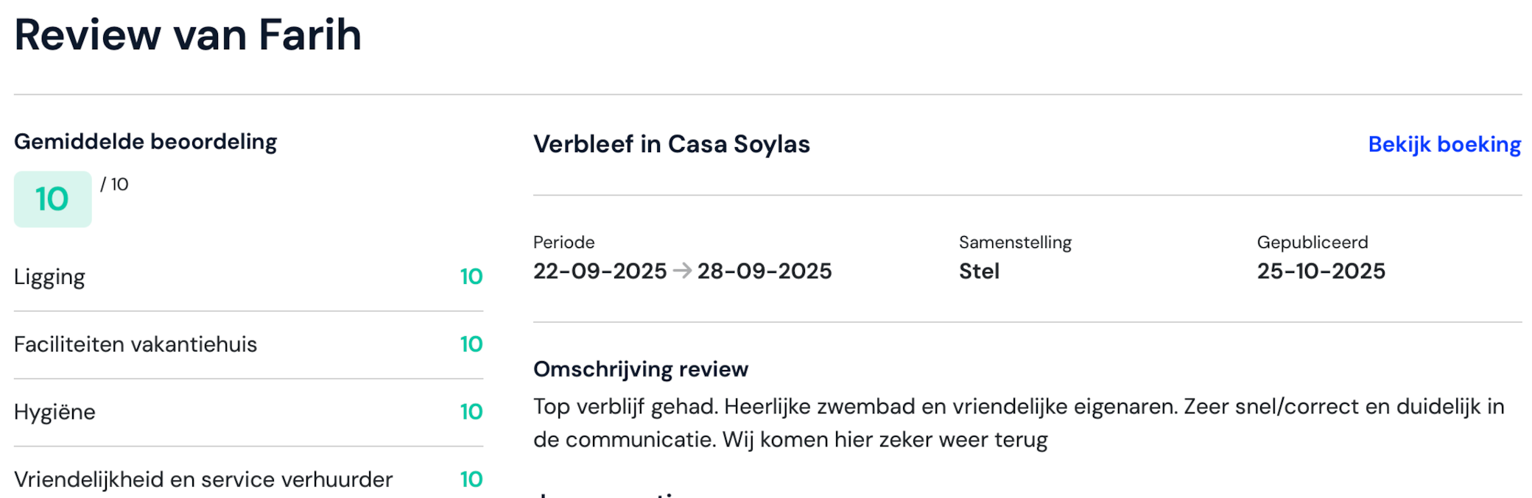1532x498 pixels.
Task: Click the 'Faciliteiten vakantiehuis' row
Action: 136,344
